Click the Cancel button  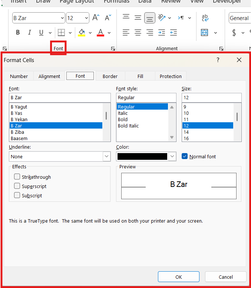226,277
